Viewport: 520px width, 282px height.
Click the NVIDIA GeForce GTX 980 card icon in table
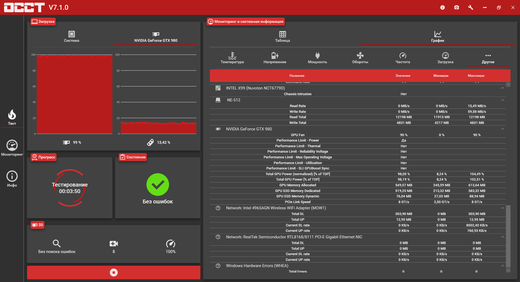(x=218, y=129)
